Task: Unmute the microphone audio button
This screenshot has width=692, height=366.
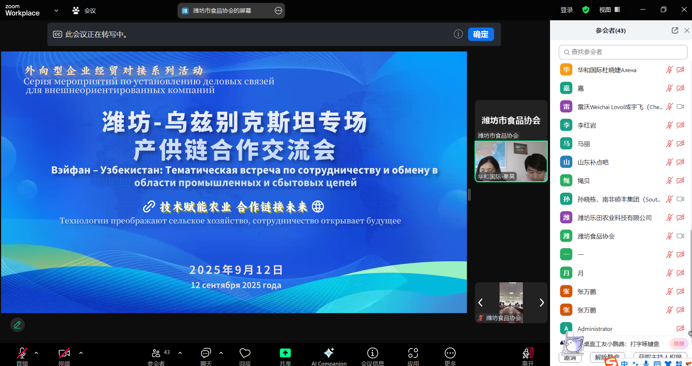Action: coord(22,353)
